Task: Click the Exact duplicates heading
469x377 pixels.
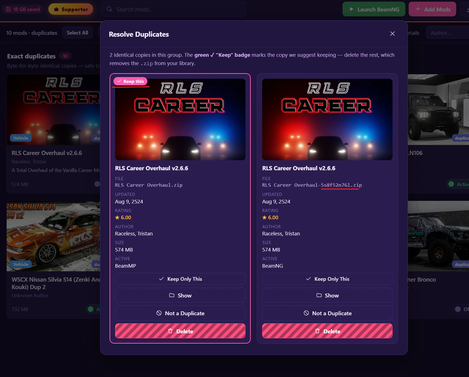Action: click(31, 56)
